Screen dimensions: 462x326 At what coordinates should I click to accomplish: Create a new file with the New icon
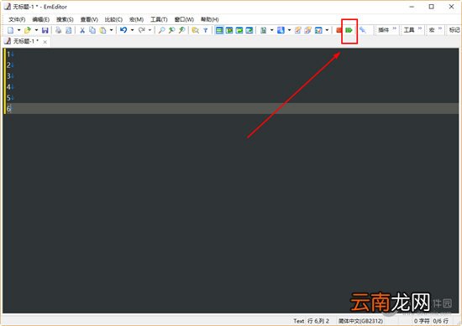11,30
